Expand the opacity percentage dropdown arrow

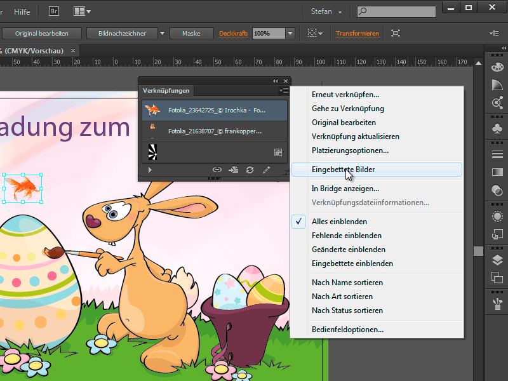click(290, 34)
